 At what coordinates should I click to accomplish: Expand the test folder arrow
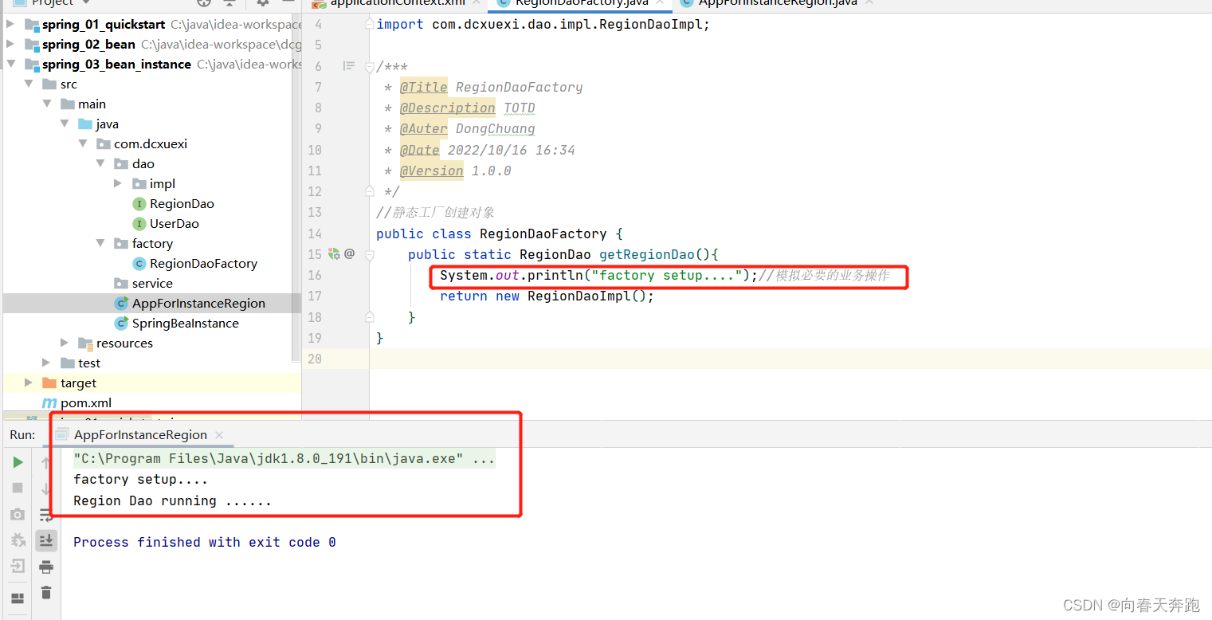[x=47, y=363]
